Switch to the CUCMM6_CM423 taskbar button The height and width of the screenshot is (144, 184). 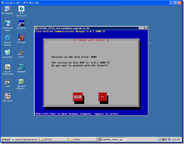(112, 139)
